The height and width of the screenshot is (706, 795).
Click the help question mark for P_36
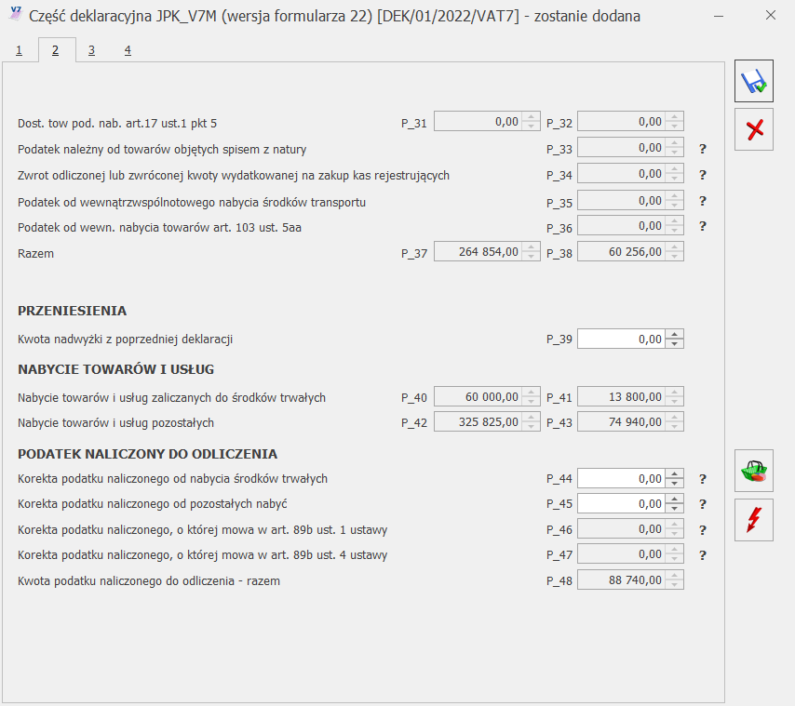point(703,226)
